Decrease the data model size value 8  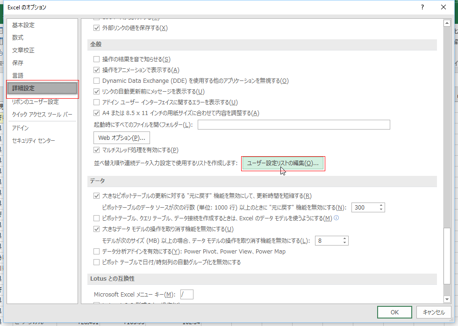[x=345, y=243]
